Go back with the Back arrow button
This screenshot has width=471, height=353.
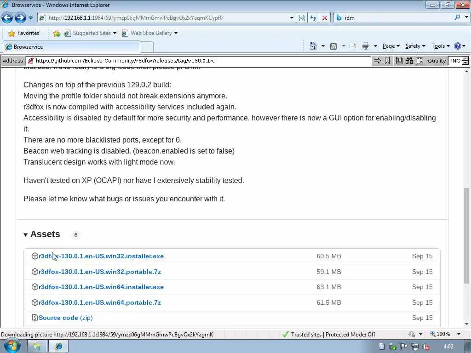pyautogui.click(x=7, y=18)
